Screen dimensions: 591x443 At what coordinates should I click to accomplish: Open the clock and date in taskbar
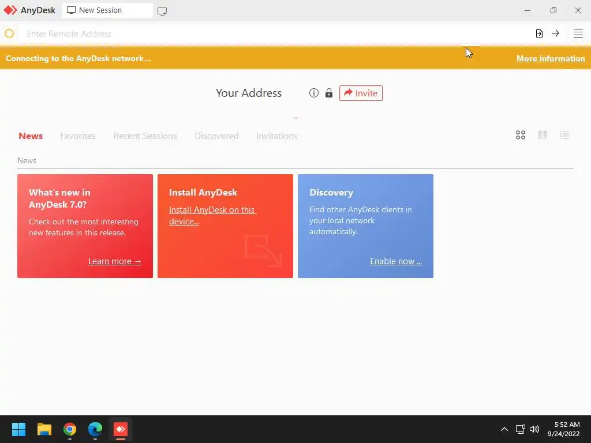coord(563,429)
